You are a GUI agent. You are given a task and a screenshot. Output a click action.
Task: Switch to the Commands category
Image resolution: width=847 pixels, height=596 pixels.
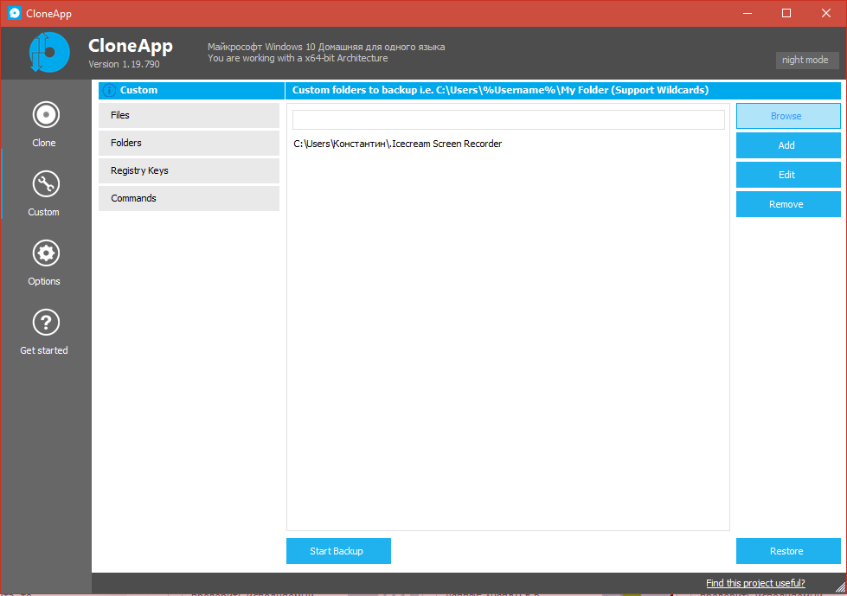pyautogui.click(x=189, y=198)
